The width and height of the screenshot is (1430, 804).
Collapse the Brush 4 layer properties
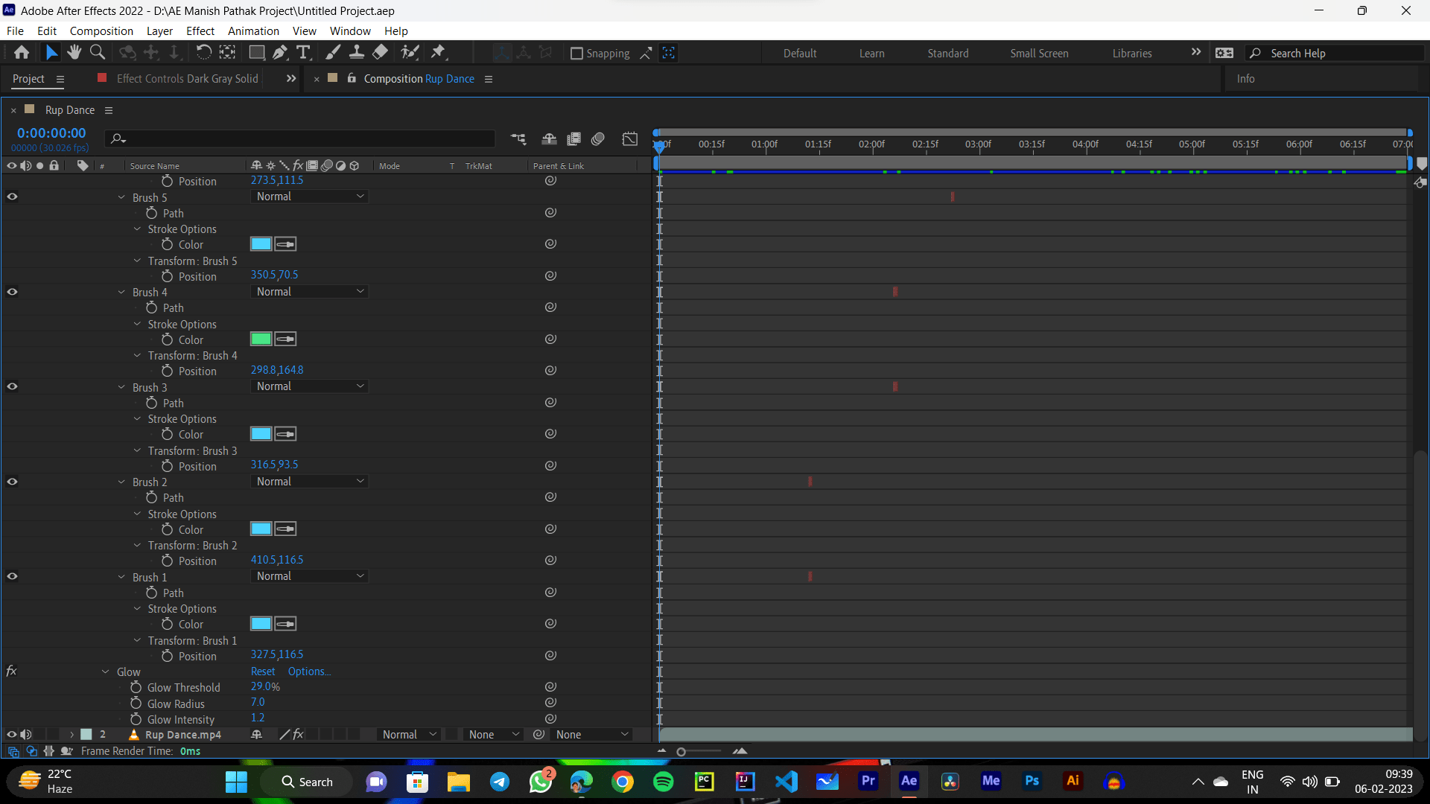[x=121, y=292]
